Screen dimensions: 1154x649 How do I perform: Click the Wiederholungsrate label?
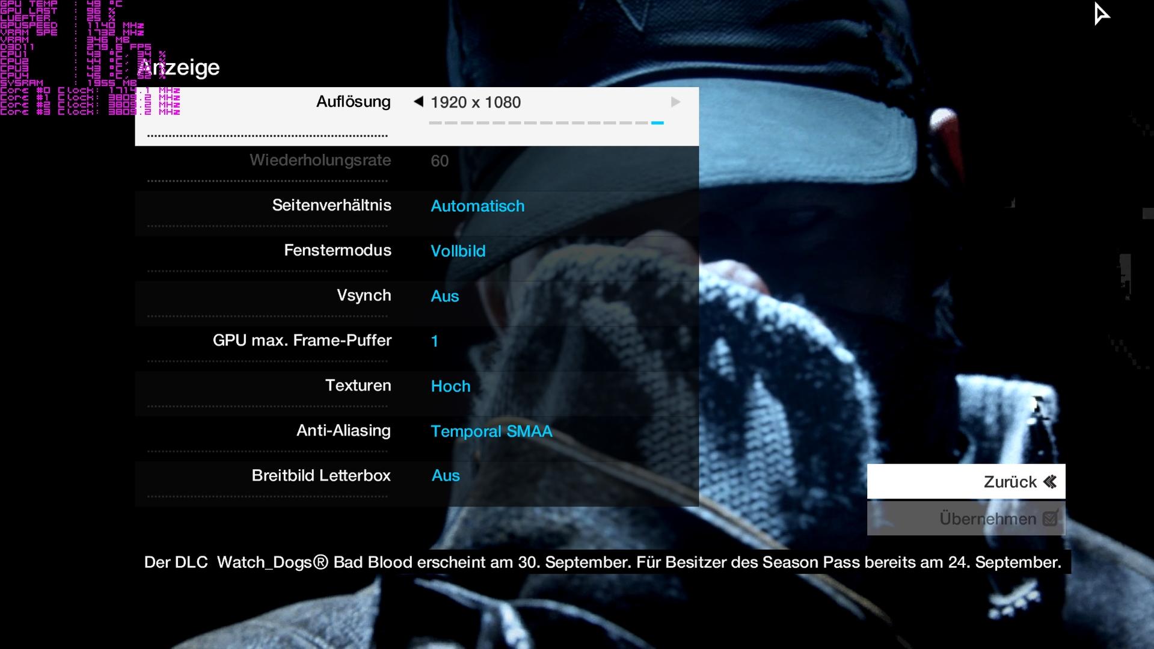click(x=320, y=160)
